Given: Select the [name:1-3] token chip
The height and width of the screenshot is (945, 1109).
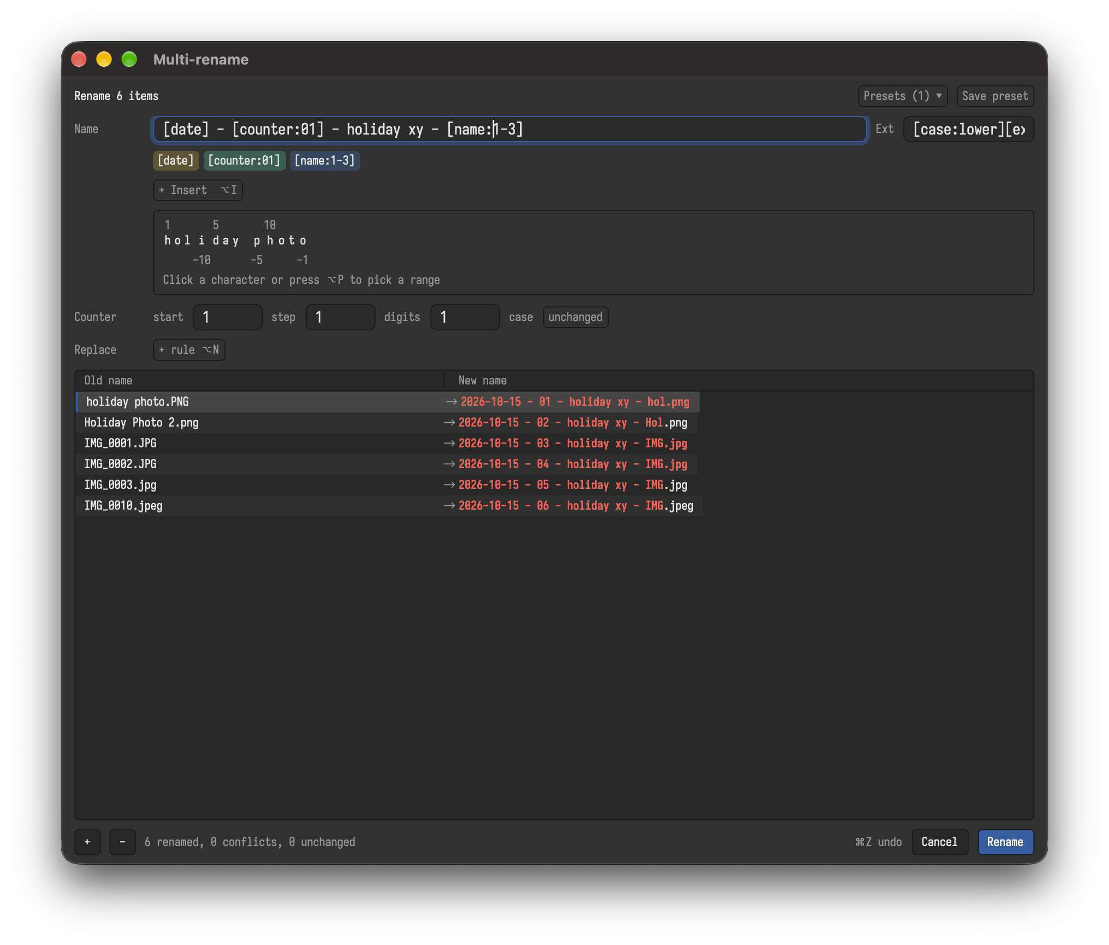Looking at the screenshot, I should tap(325, 160).
